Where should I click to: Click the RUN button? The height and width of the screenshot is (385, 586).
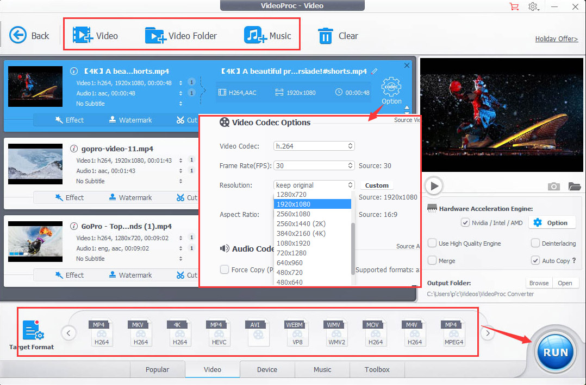[556, 351]
